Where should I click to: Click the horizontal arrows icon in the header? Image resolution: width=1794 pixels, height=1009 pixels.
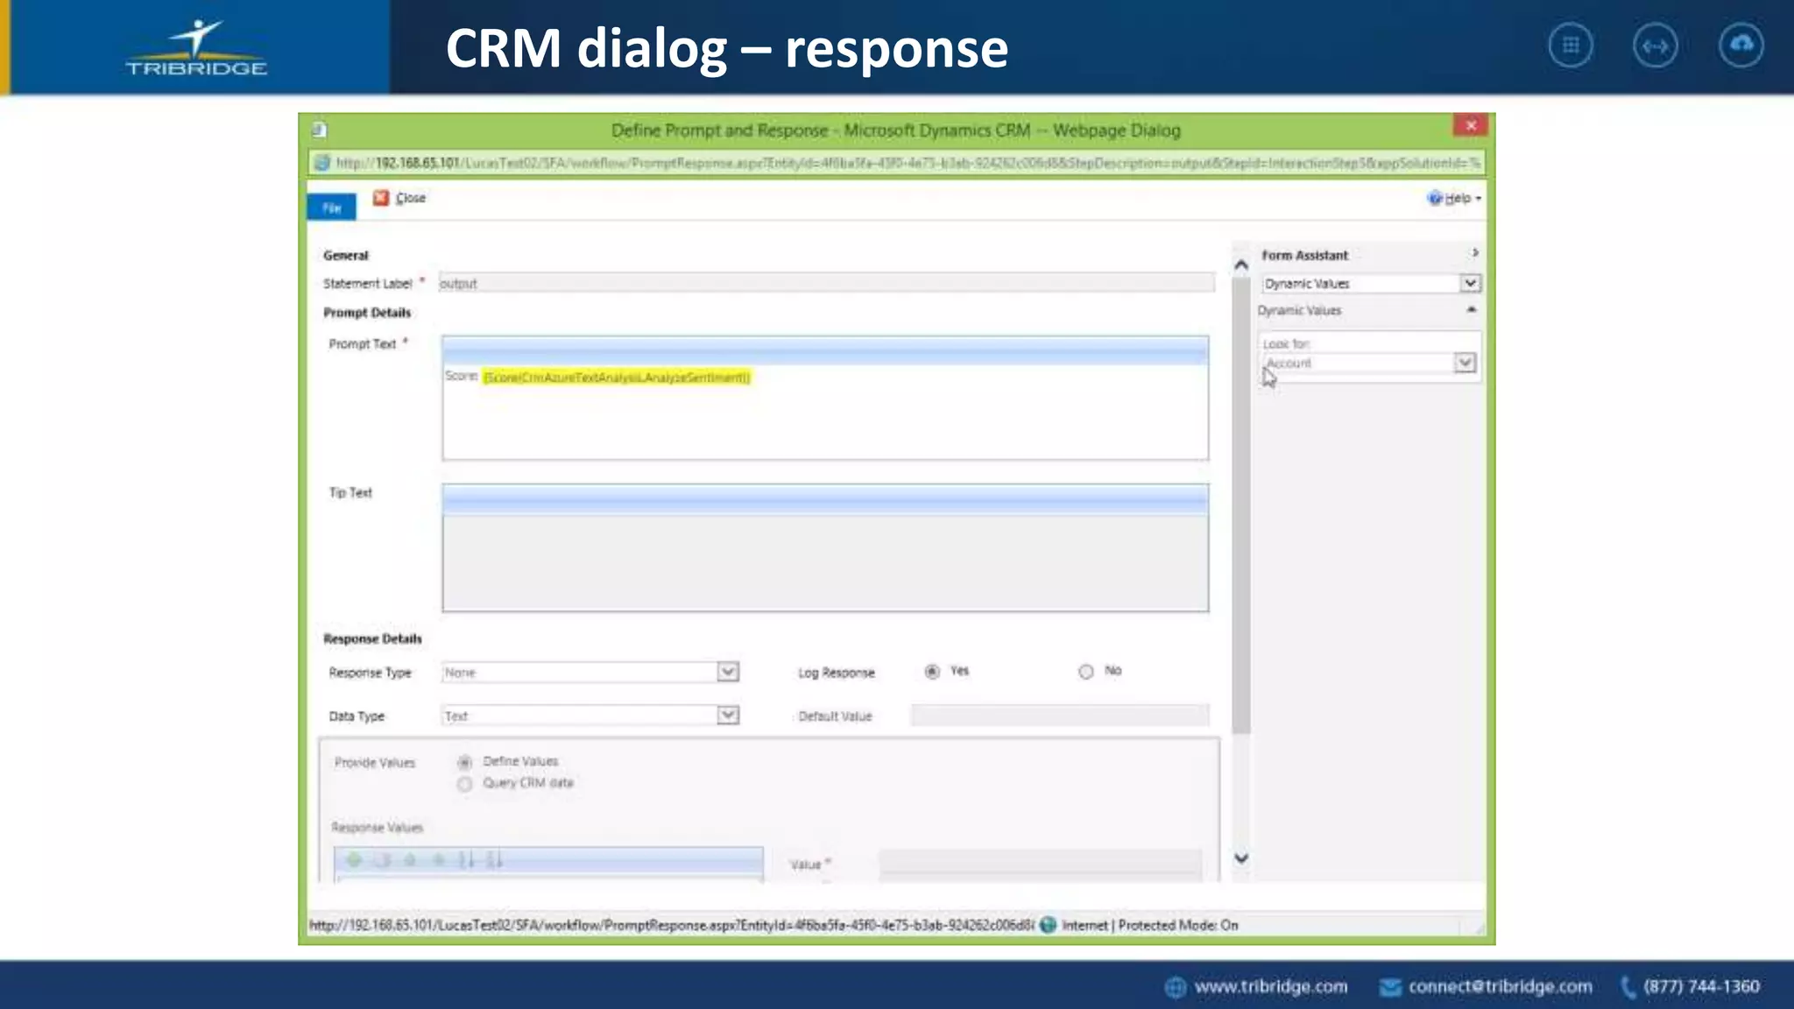tap(1655, 46)
